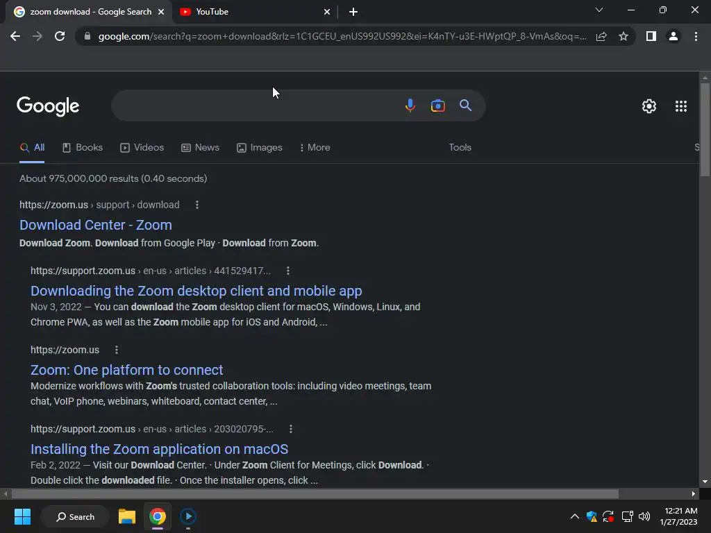Open options for the zoom.us support download result

(196, 205)
